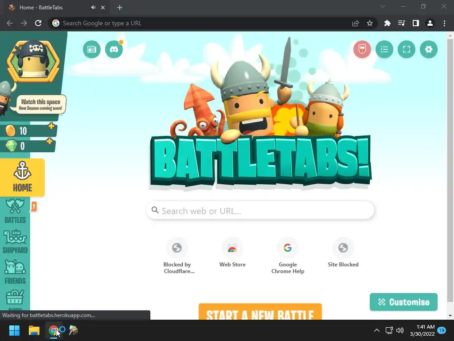Open Chrome three-dot menu

[444, 23]
